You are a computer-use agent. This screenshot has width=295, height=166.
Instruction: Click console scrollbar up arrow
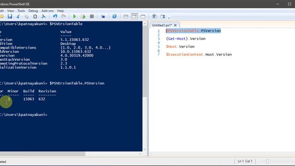(x=145, y=24)
